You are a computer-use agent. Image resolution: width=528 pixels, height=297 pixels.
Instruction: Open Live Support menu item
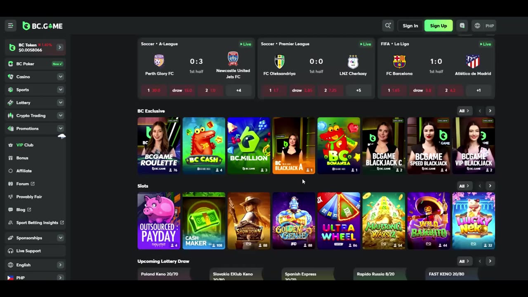click(x=35, y=251)
